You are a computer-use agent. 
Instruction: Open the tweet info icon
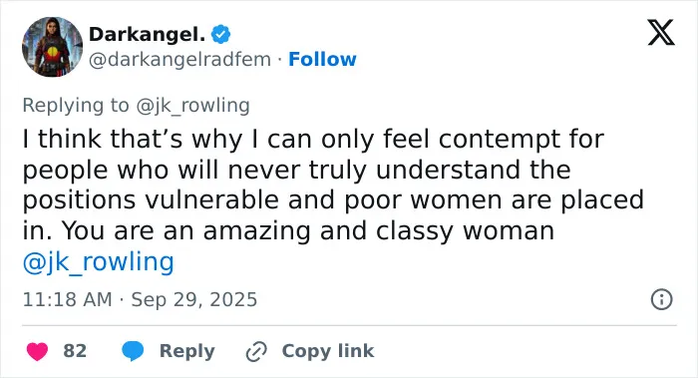[x=661, y=299]
